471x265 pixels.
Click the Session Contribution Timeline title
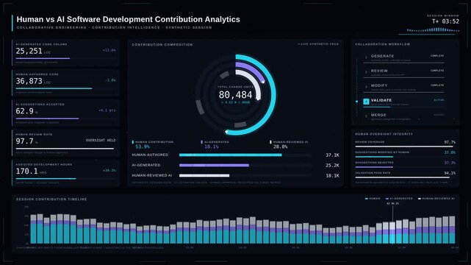click(x=51, y=199)
